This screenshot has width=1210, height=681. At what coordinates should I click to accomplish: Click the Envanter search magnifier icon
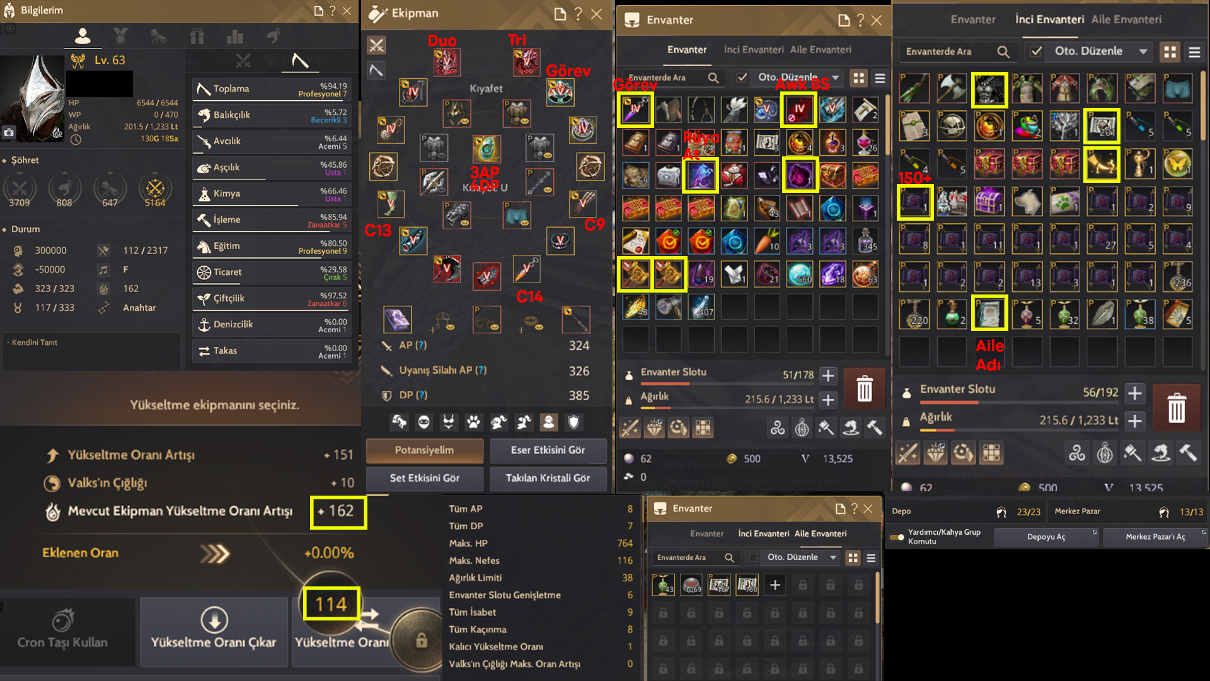point(713,78)
